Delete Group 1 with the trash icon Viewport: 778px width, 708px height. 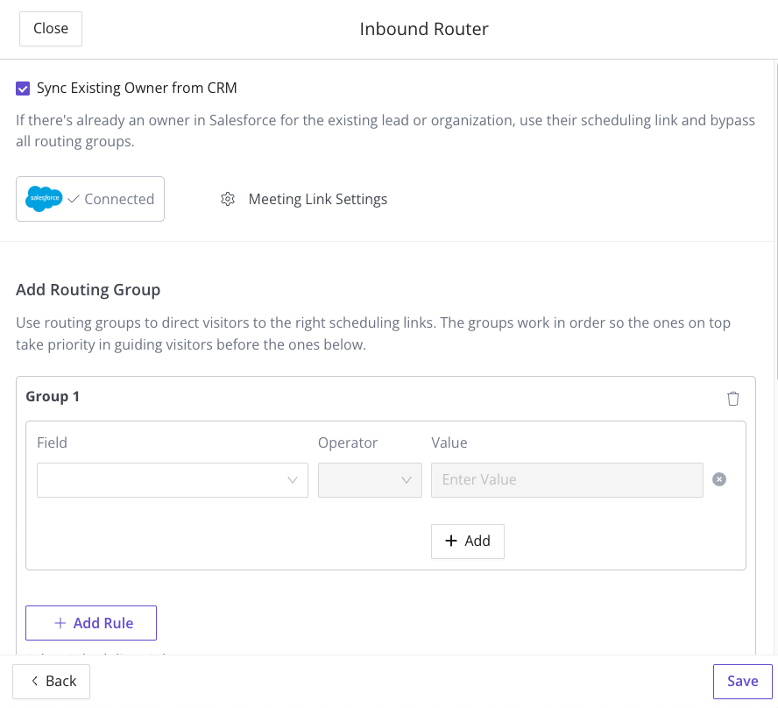(733, 399)
